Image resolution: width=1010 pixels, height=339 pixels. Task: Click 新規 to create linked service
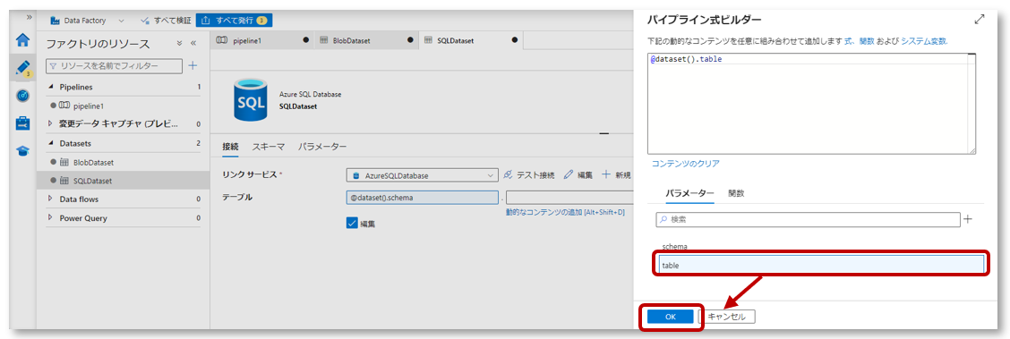pos(616,174)
